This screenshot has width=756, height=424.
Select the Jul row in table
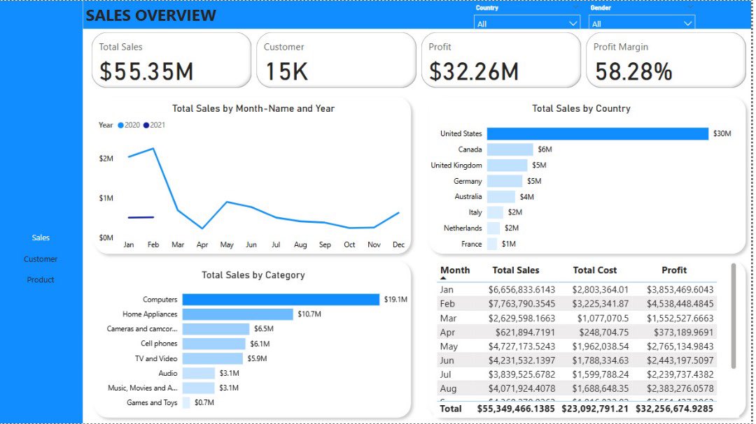tap(577, 374)
